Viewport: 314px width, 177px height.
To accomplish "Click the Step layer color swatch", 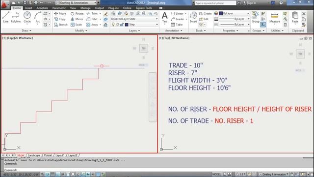I will click(127, 25).
